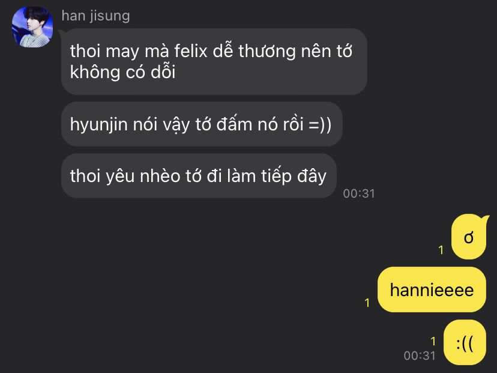Tap the han jisung sender name
This screenshot has height=373, width=497.
click(x=95, y=16)
